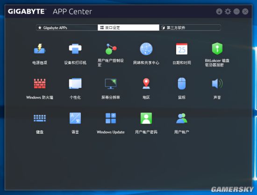Open settings via the gear icon
The height and width of the screenshot is (195, 257).
pos(228,12)
